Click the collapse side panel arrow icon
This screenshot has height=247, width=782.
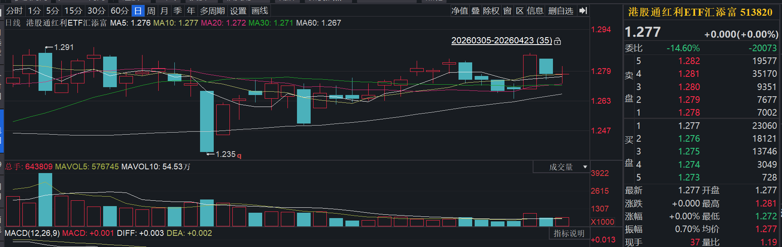pyautogui.click(x=583, y=11)
